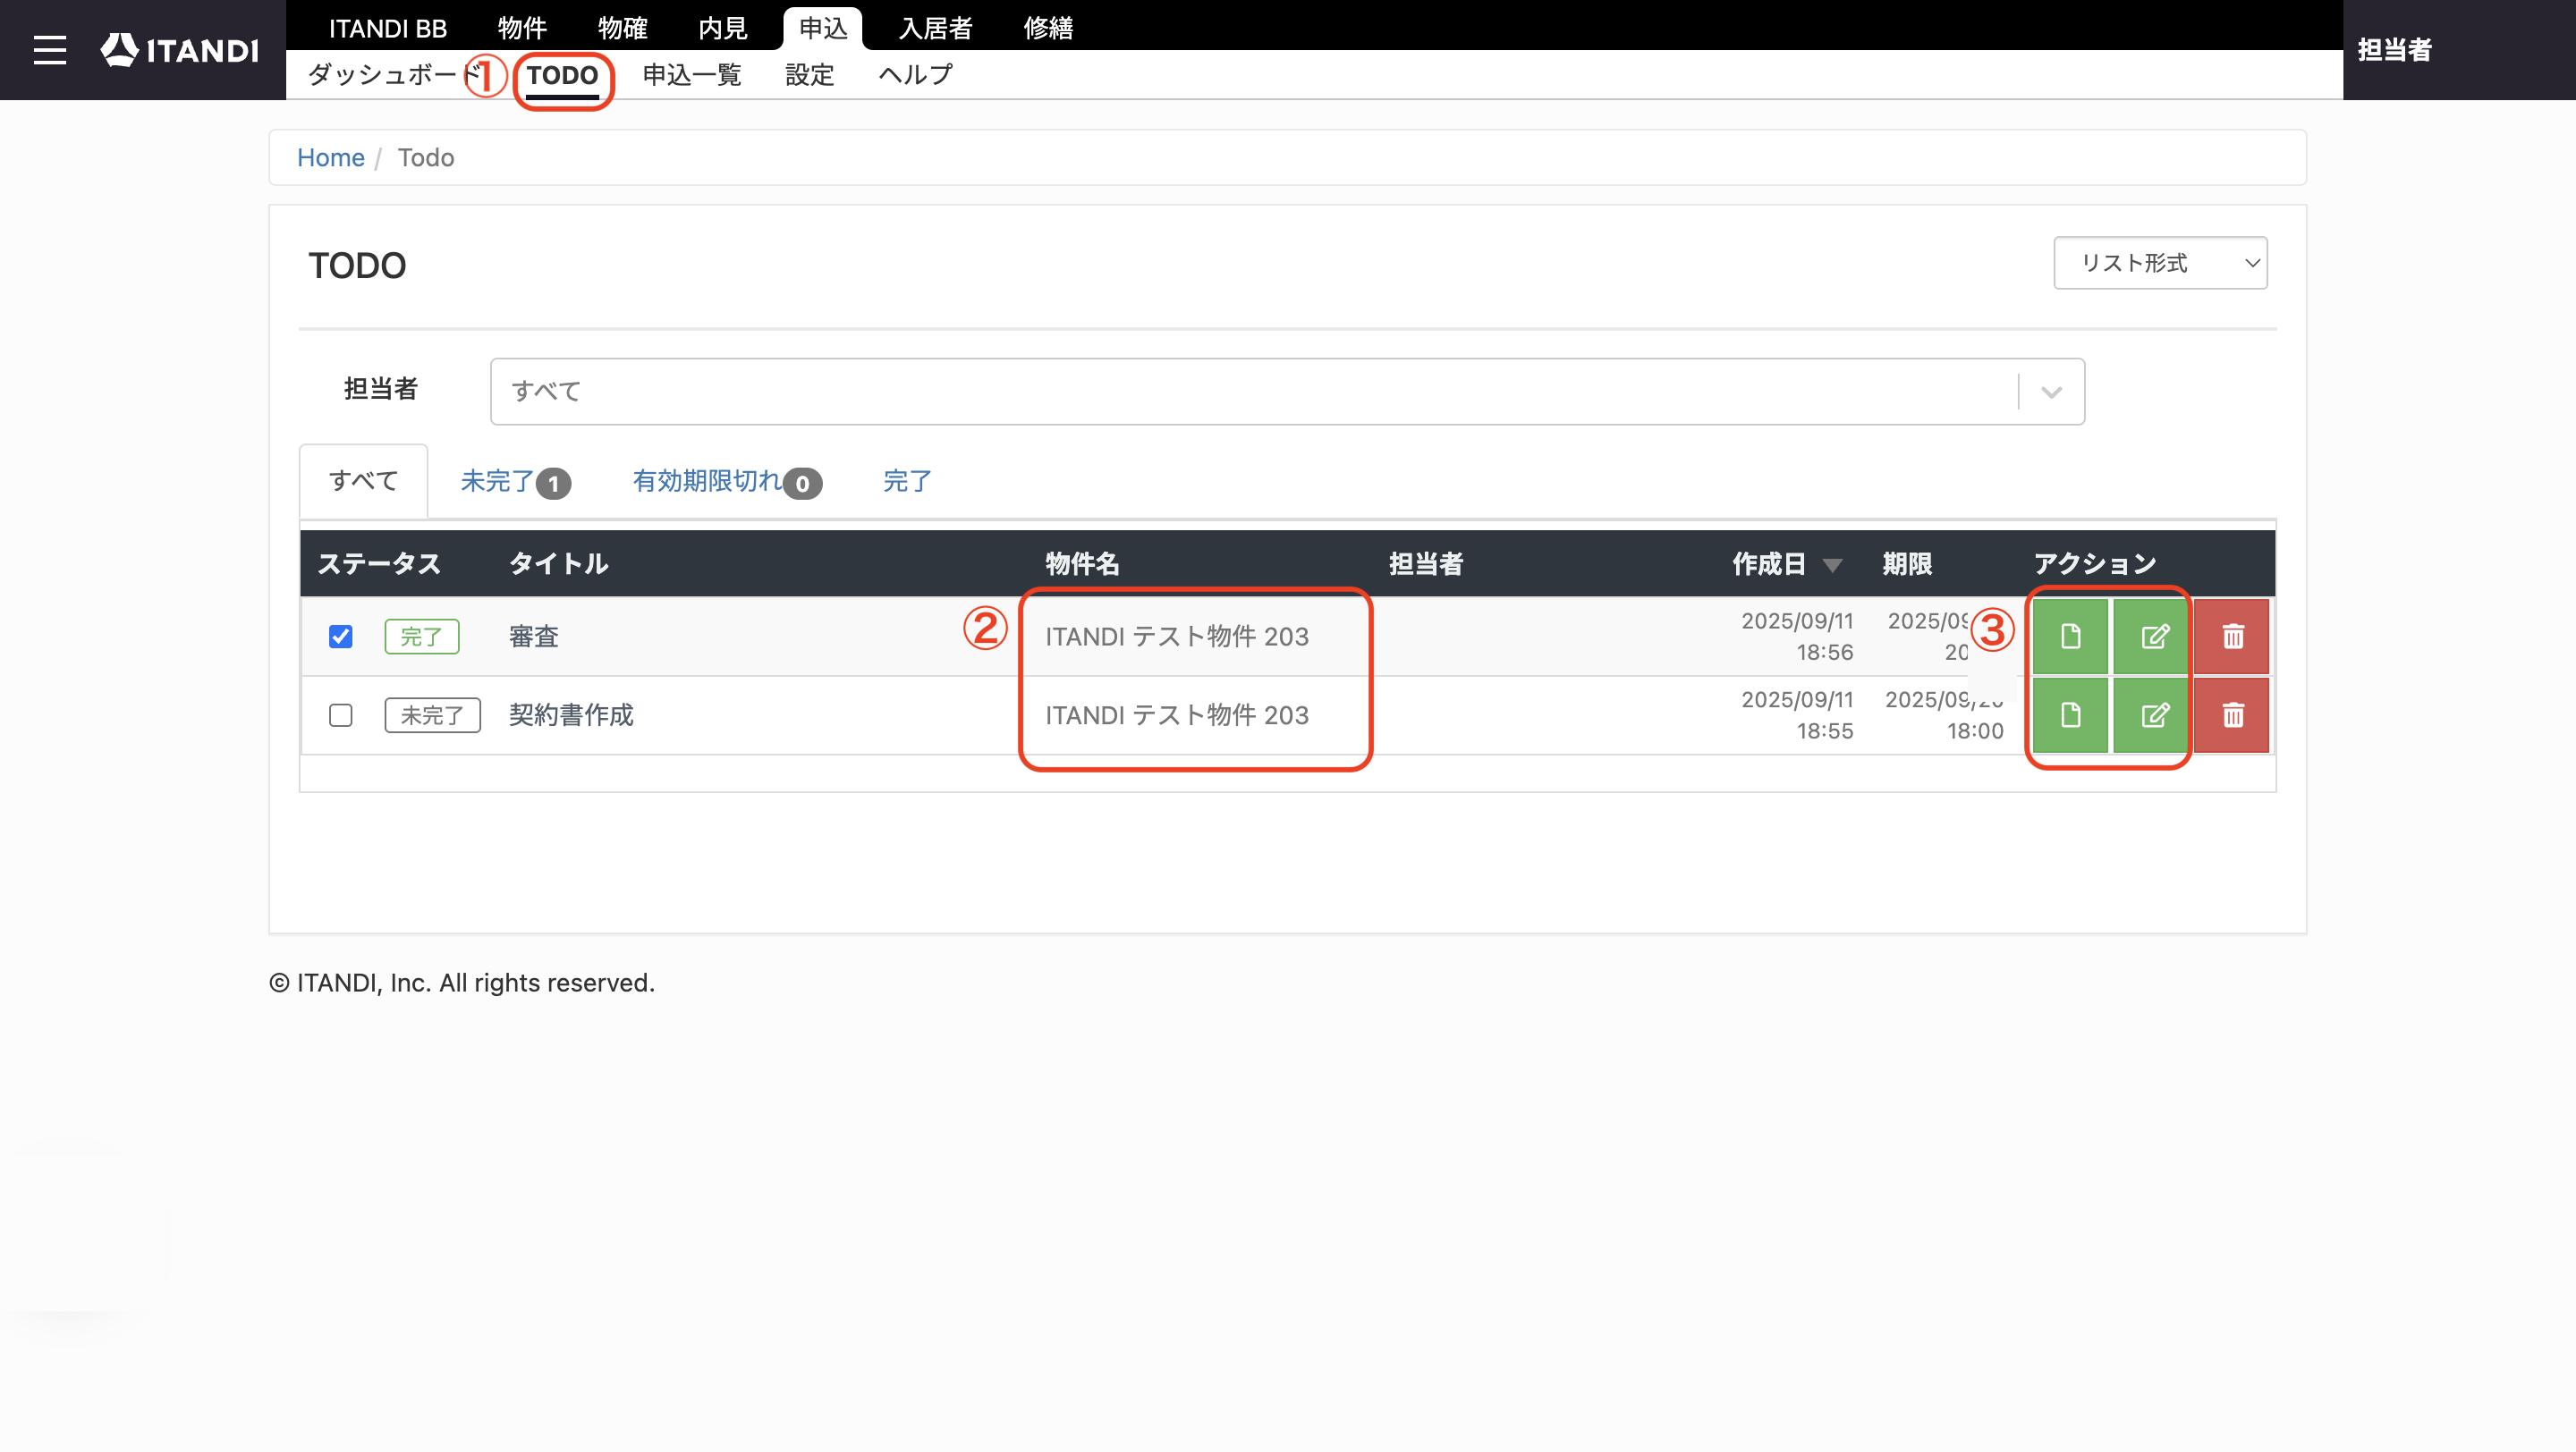Switch to the 有効期限切れ tab
Screen dimensions: 2576x1452
(727, 482)
